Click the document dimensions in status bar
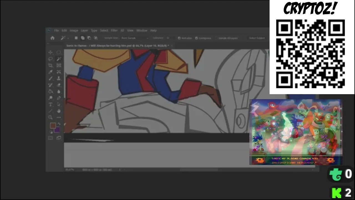 (97, 169)
